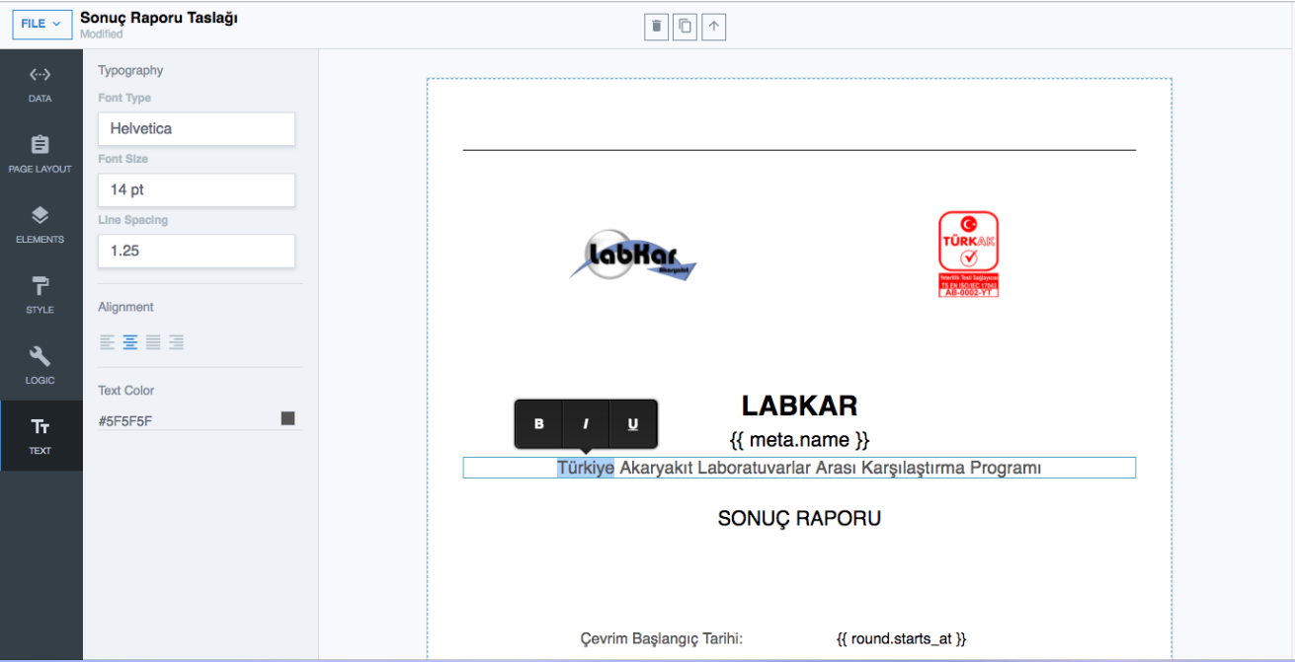
Task: Open the Logic wrench panel
Action: [40, 365]
